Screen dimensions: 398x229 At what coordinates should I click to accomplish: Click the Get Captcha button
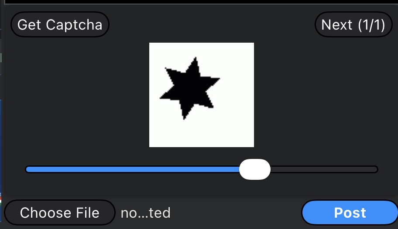click(x=60, y=24)
